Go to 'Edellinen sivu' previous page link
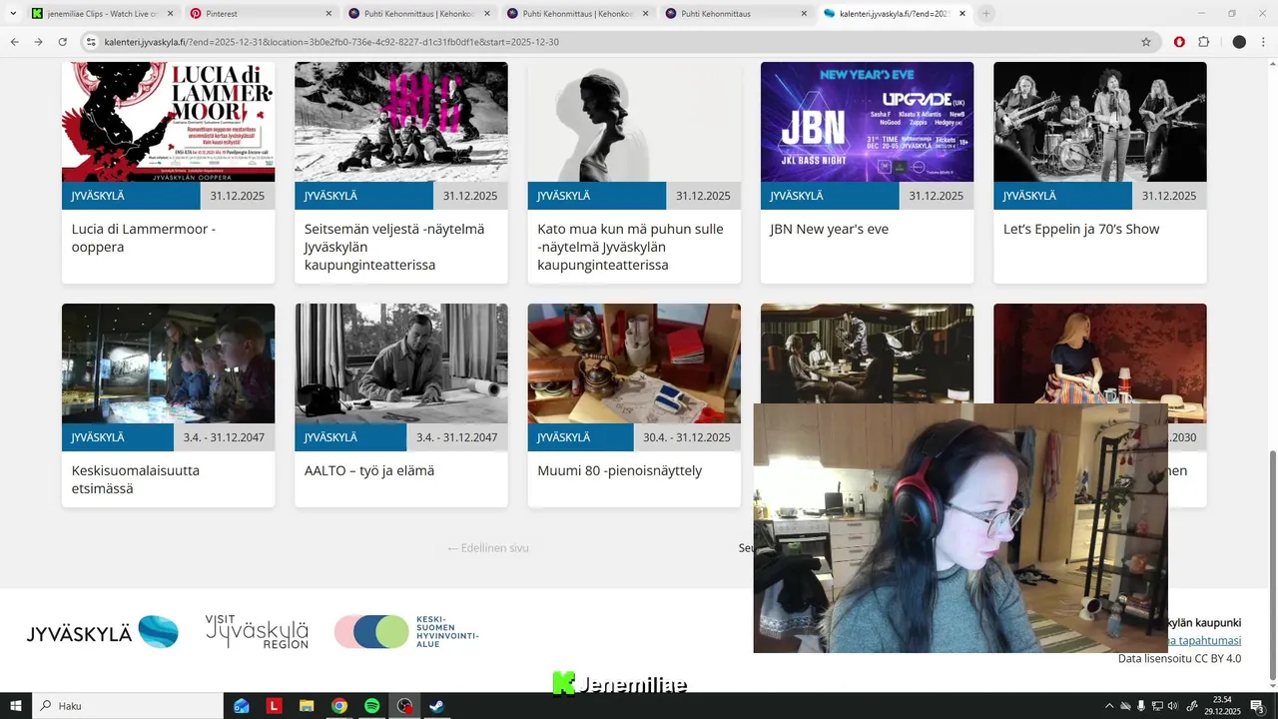The height and width of the screenshot is (719, 1278). 487,547
